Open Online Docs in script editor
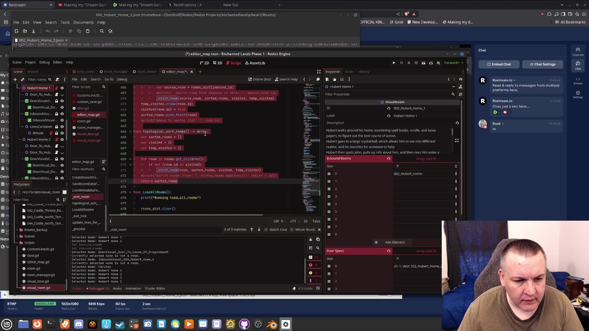 point(260,79)
